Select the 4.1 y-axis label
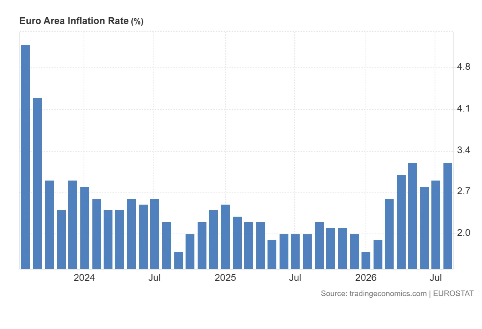The image size is (482, 329). coord(464,109)
